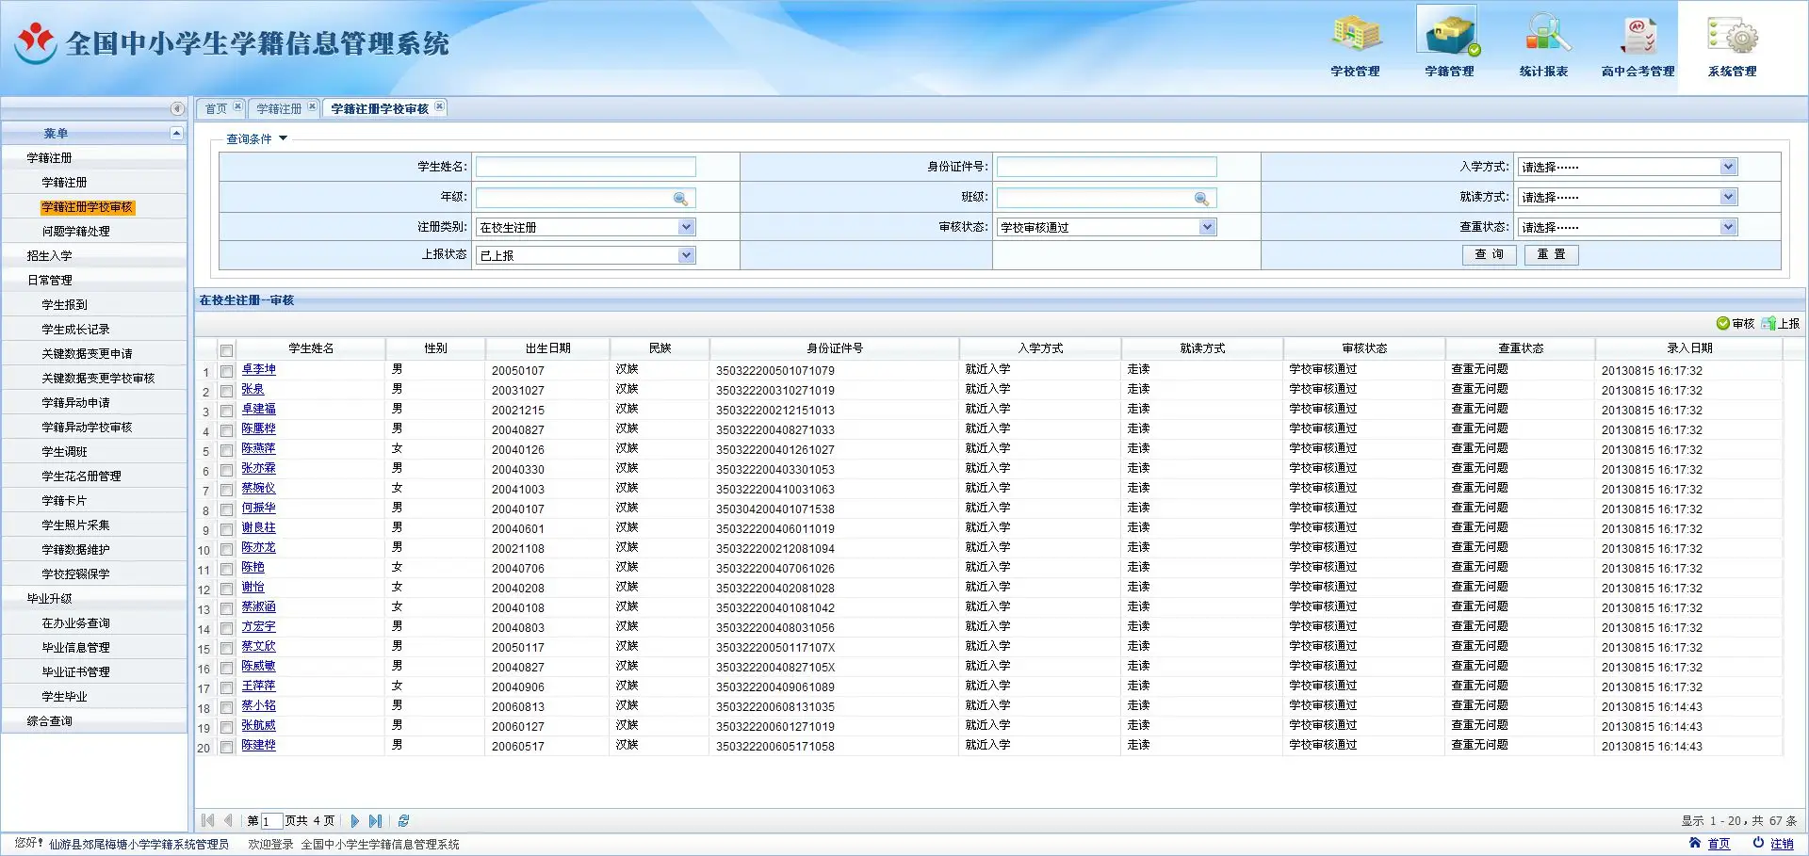The height and width of the screenshot is (856, 1809).
Task: Check the box for student 卓建福
Action: pyautogui.click(x=226, y=411)
